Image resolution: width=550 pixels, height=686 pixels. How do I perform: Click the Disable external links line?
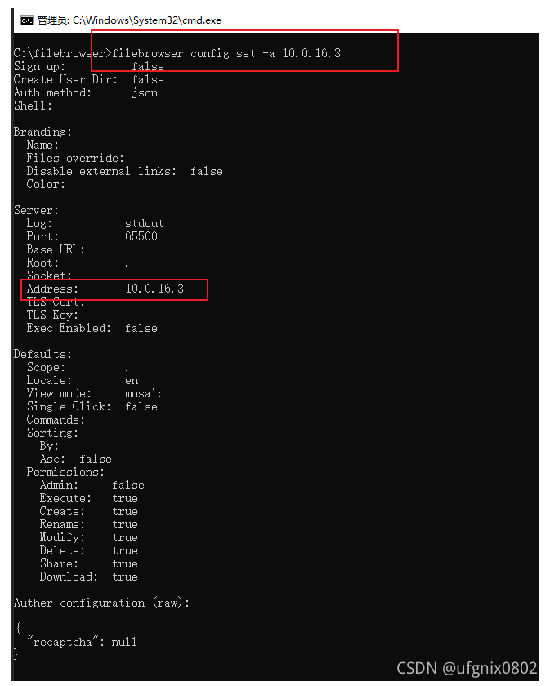124,171
